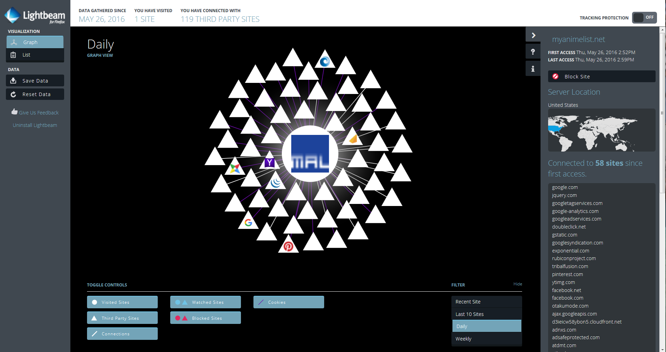Image resolution: width=666 pixels, height=352 pixels.
Task: Turn on Tracking Protection switch
Action: point(644,17)
